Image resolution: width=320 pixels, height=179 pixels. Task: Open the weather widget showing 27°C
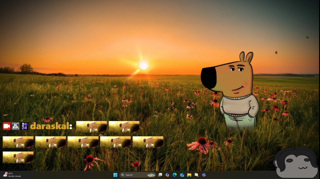12,175
